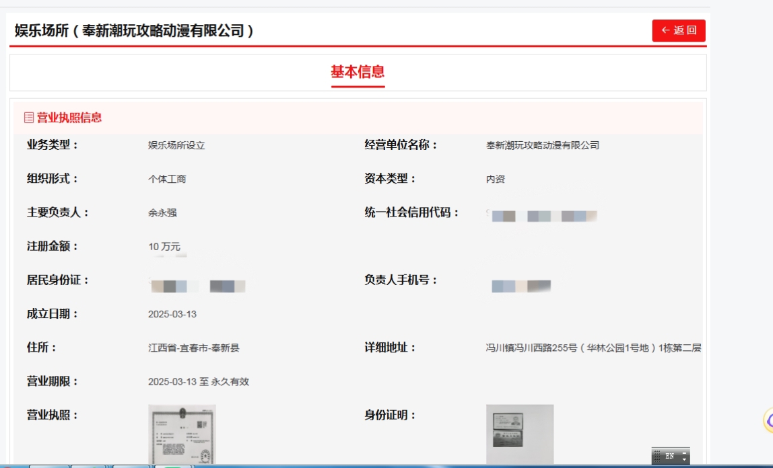Open the 身份证明 ID image thumbnail
Image resolution: width=773 pixels, height=468 pixels.
(519, 434)
